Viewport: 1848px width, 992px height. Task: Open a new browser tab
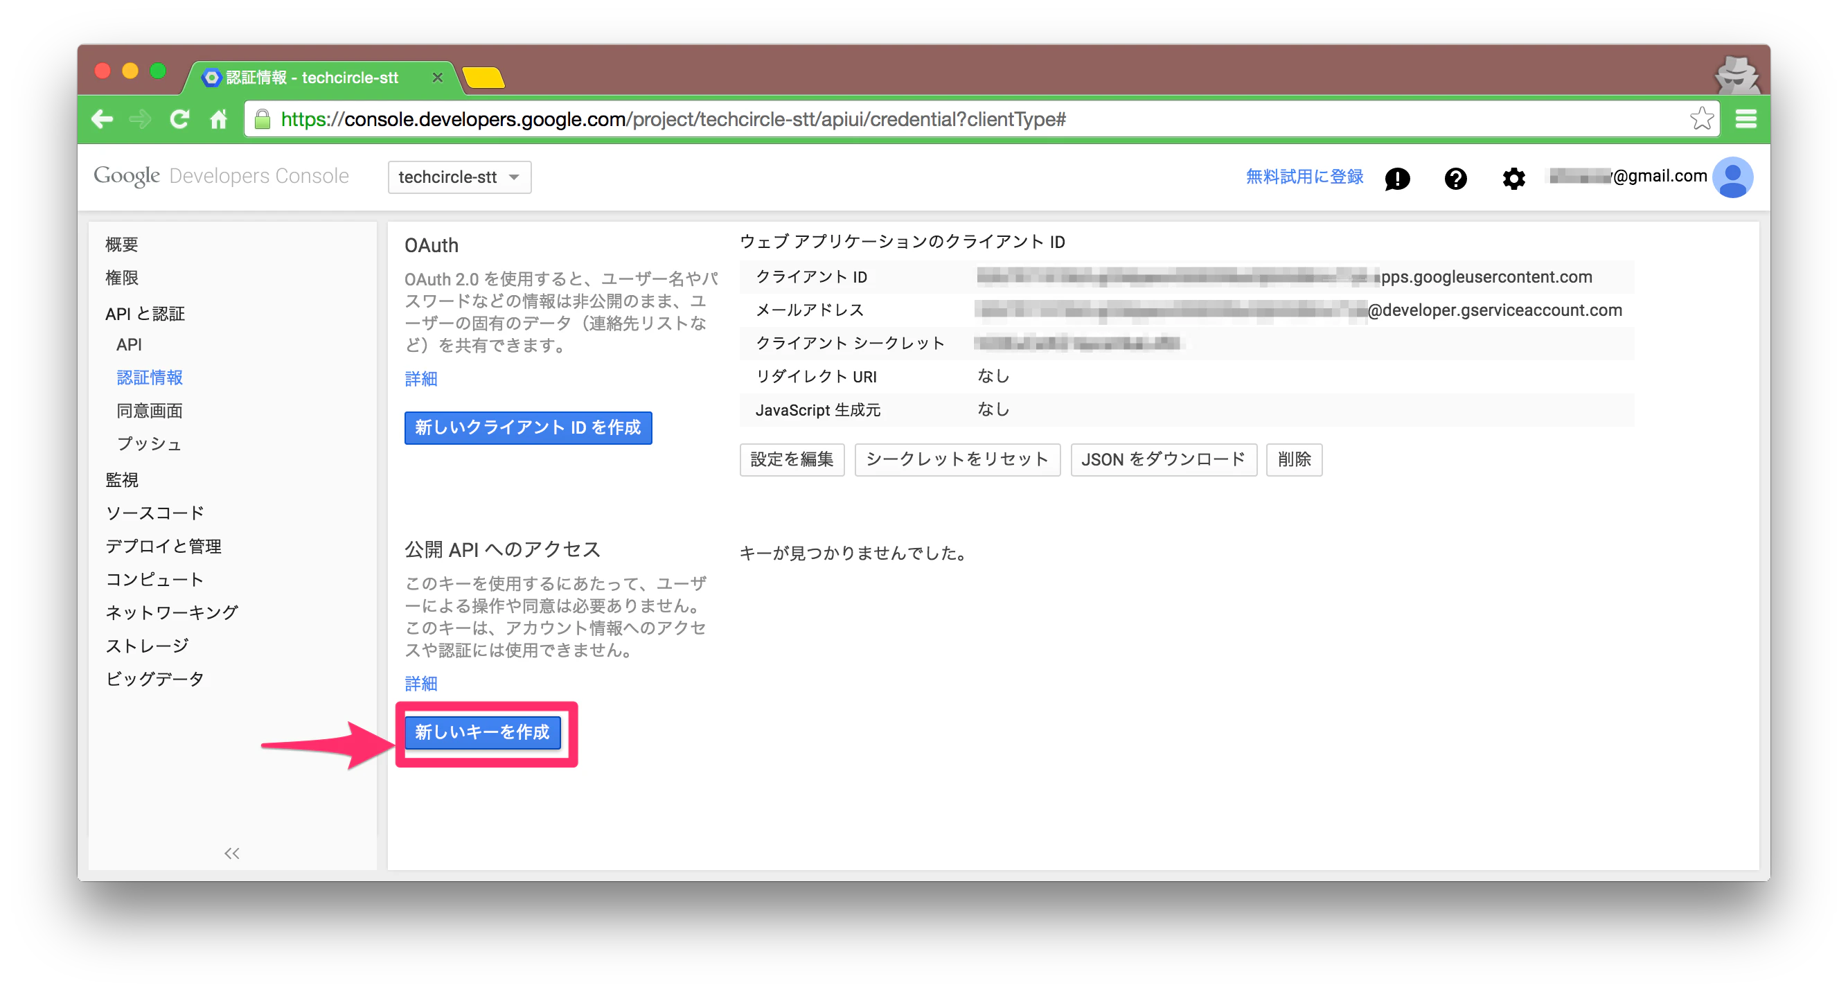pyautogui.click(x=483, y=78)
